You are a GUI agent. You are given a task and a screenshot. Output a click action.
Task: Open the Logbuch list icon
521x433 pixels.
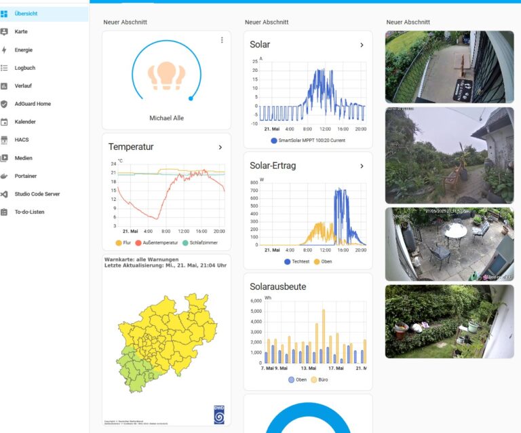[4, 68]
